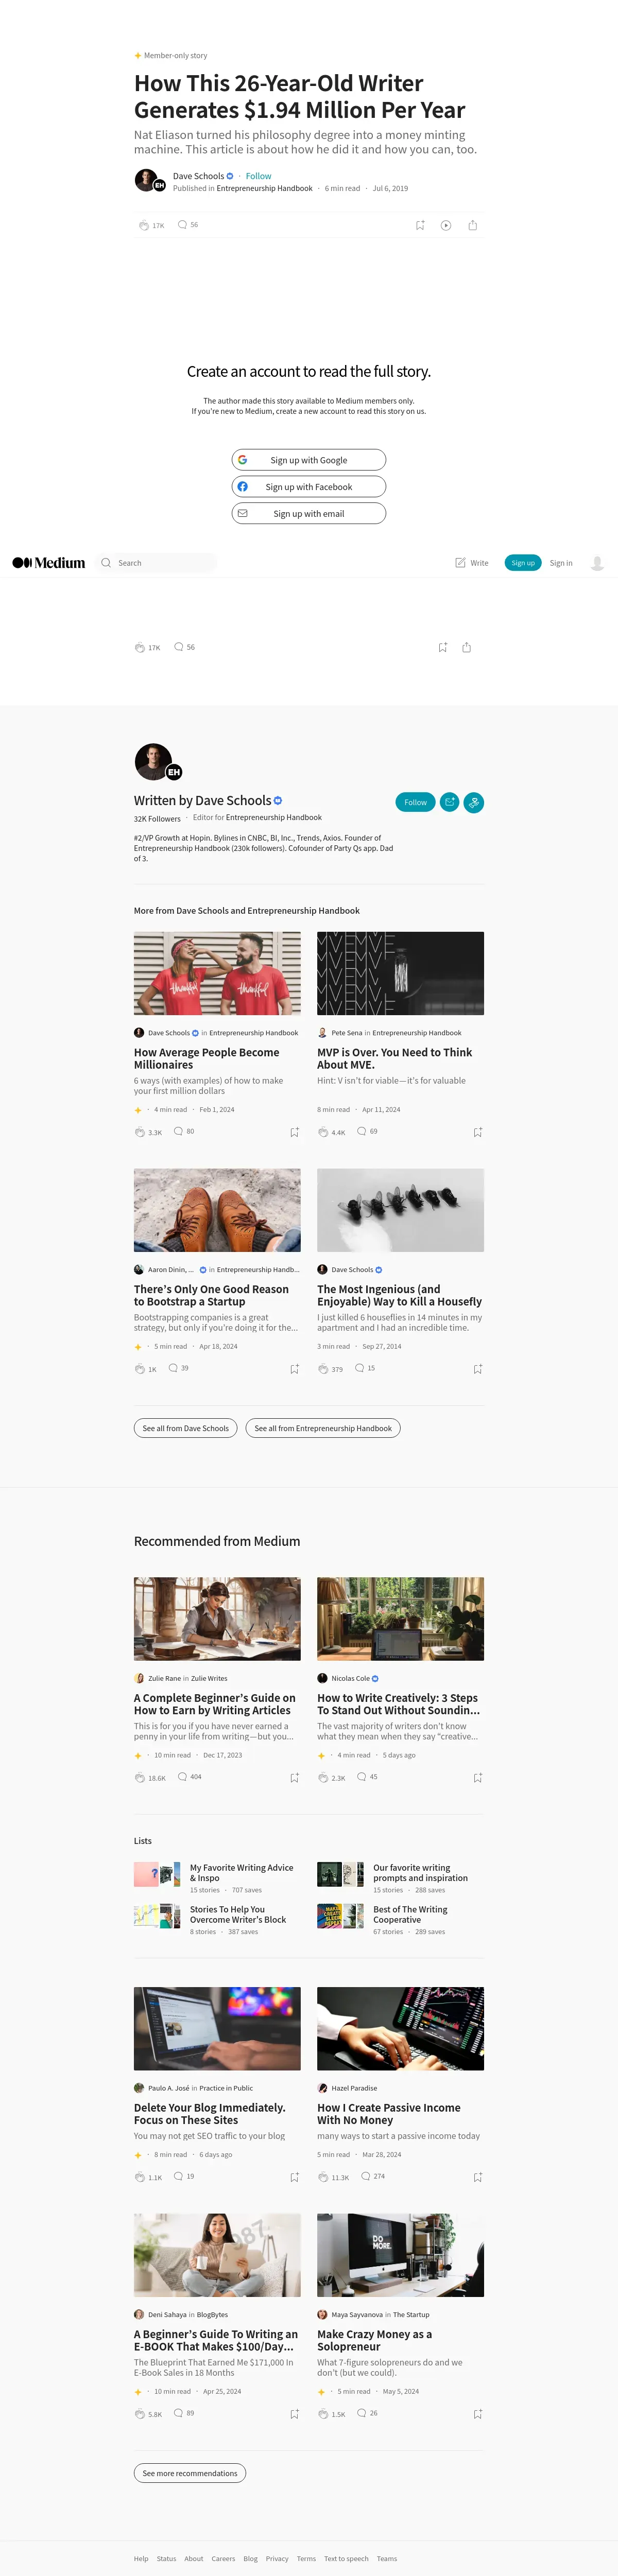The height and width of the screenshot is (2576, 618).
Task: Click See all from Dave Schools
Action: [x=186, y=1428]
